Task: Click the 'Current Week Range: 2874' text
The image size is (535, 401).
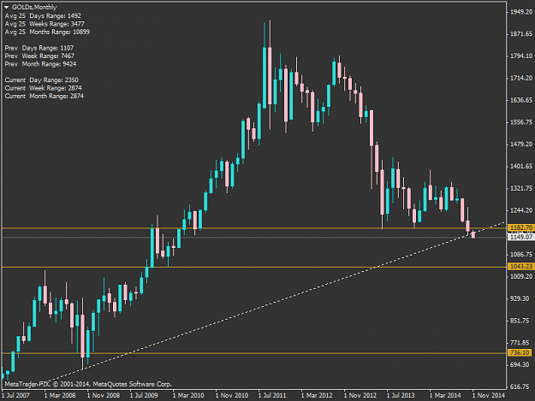Action: [44, 88]
